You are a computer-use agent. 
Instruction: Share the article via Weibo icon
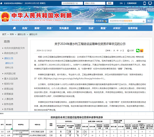tap(142, 50)
